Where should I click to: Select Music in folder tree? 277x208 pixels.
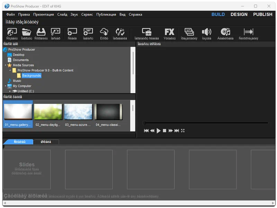coord(15,81)
